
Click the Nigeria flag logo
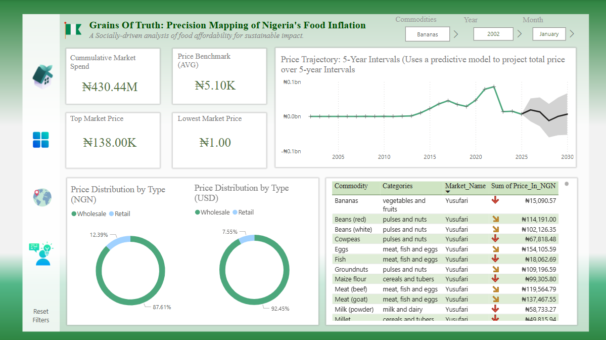point(73,30)
